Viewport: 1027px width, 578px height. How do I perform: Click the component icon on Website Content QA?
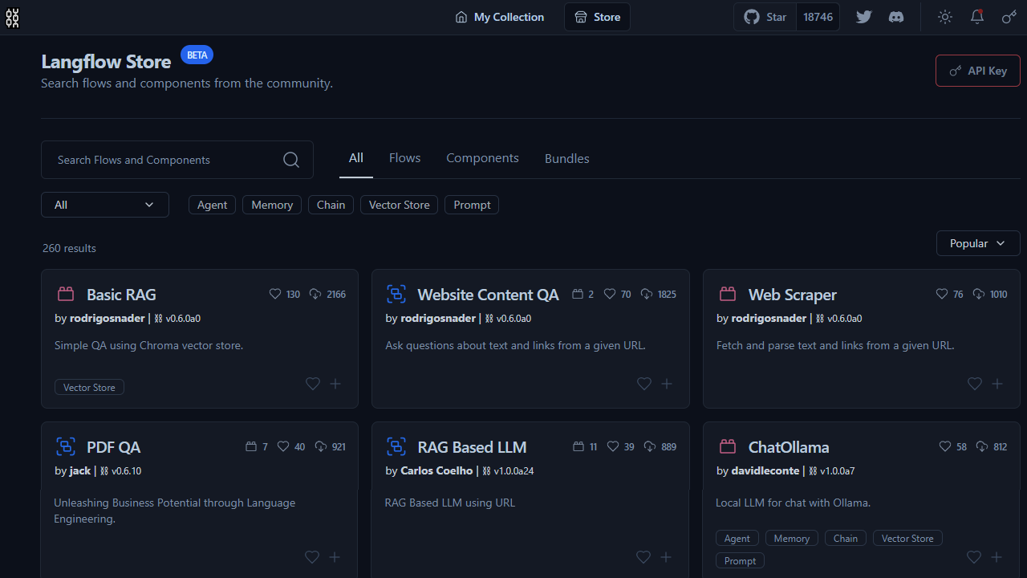coord(396,294)
